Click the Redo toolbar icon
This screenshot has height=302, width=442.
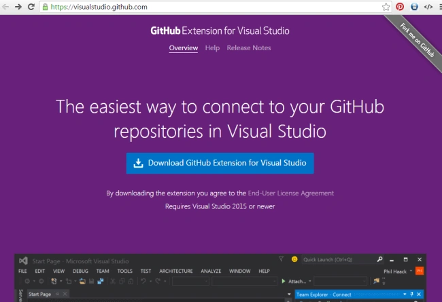158,281
